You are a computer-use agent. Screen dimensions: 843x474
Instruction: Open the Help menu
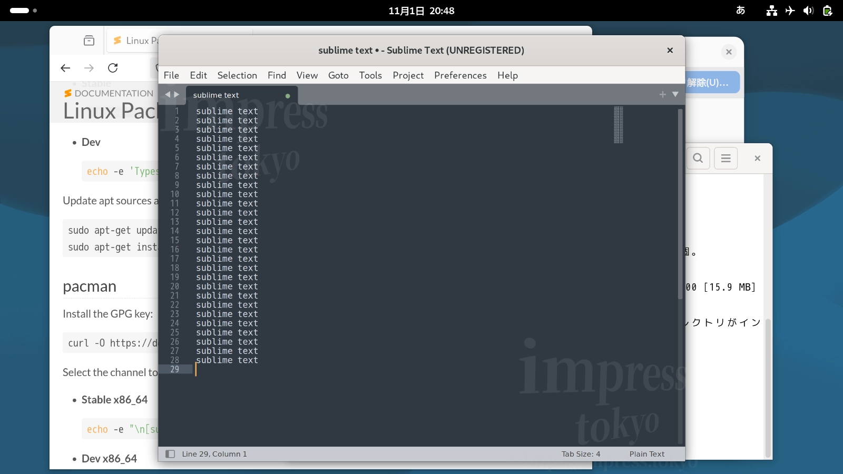point(507,75)
